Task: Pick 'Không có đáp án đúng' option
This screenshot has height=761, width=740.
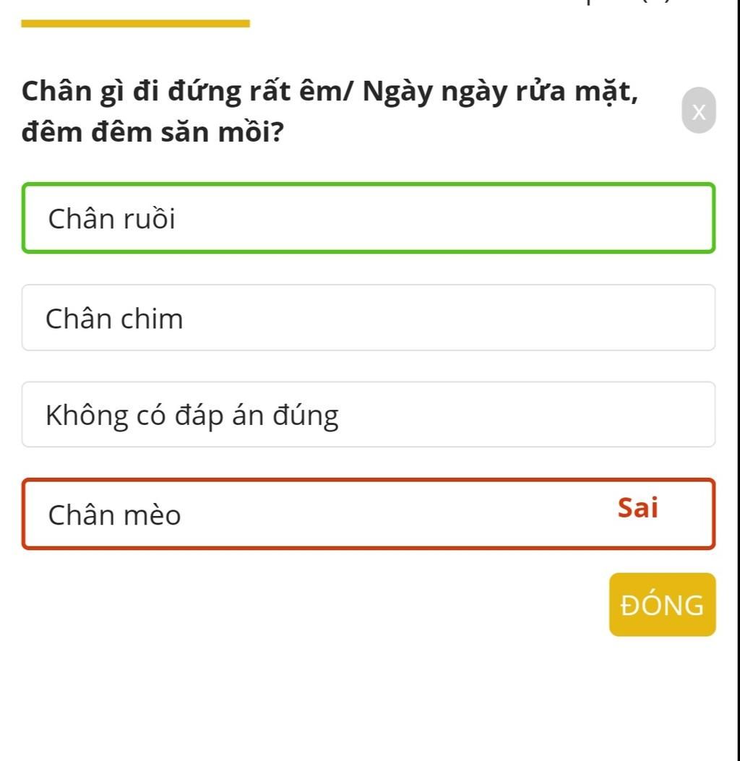Action: [x=192, y=416]
